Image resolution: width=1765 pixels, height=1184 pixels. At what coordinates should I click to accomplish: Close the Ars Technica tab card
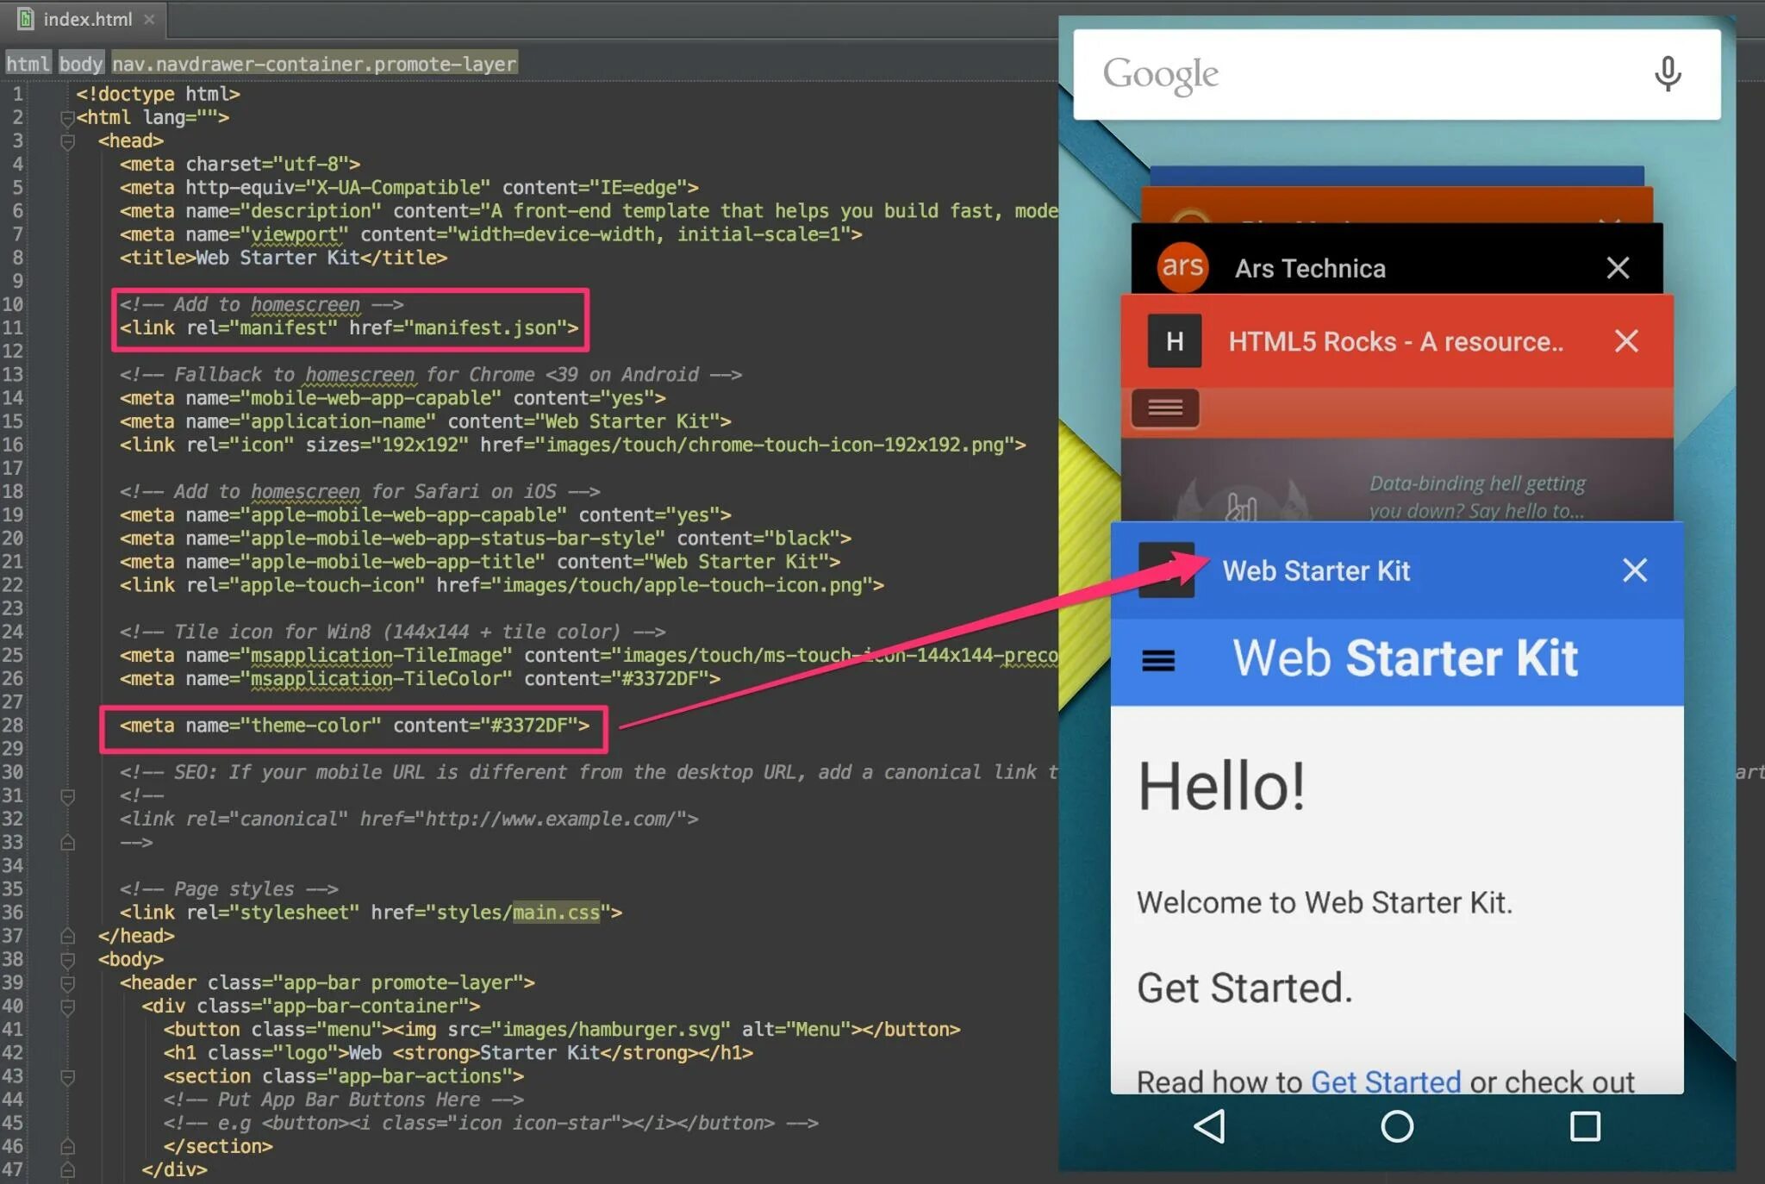1618,268
